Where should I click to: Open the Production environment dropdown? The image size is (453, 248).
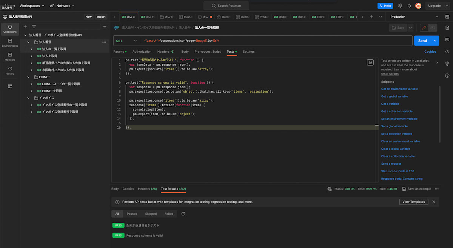pyautogui.click(x=414, y=17)
